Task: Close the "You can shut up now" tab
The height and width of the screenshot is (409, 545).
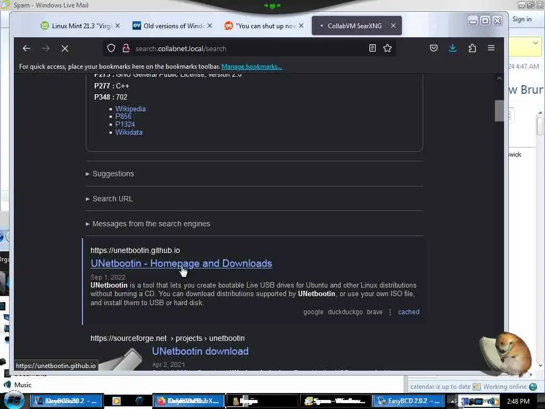Action: (301, 26)
